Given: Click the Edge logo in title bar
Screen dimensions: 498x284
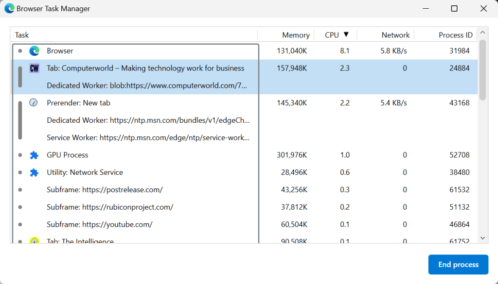Looking at the screenshot, I should pyautogui.click(x=9, y=8).
